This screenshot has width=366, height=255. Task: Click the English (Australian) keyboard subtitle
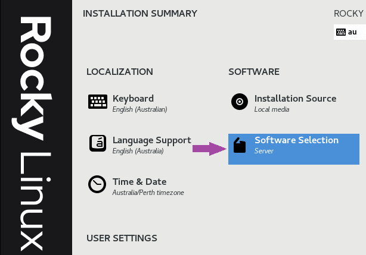point(140,109)
